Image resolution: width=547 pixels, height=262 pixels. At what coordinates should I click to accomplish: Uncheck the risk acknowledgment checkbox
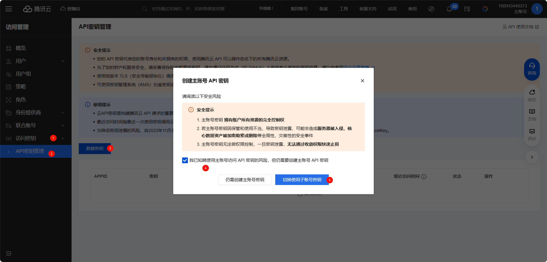185,160
